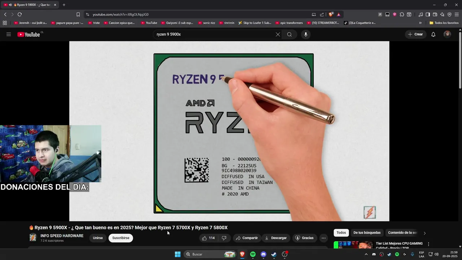Open the apps grid in bookmarks bar

[5, 23]
